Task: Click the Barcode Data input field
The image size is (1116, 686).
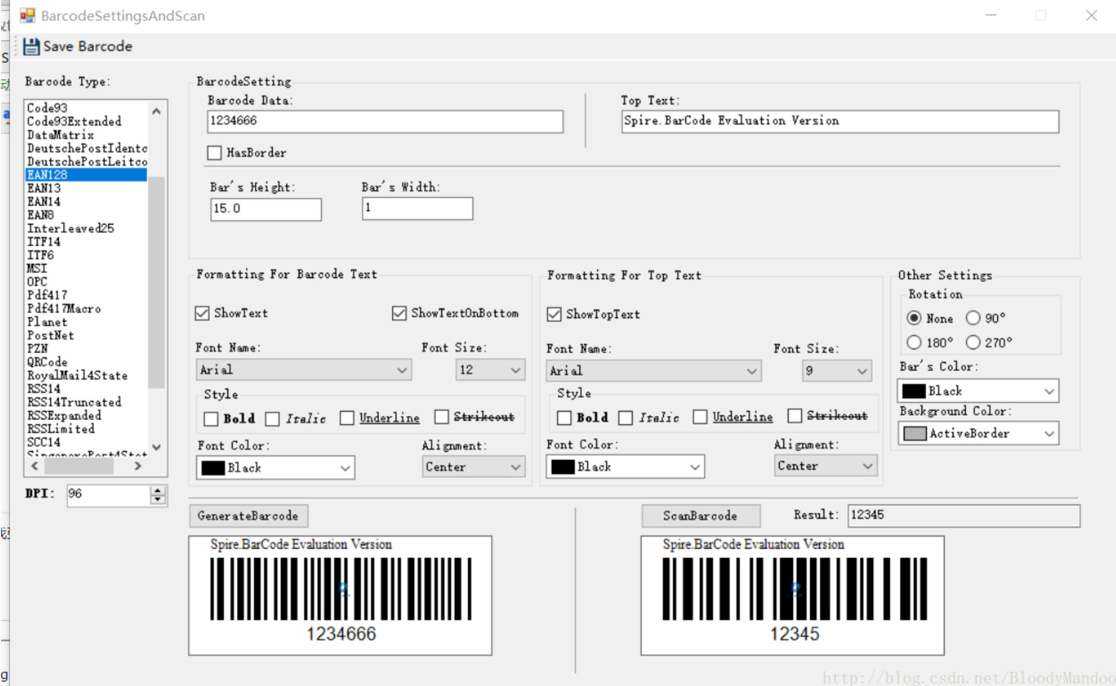Action: (385, 121)
